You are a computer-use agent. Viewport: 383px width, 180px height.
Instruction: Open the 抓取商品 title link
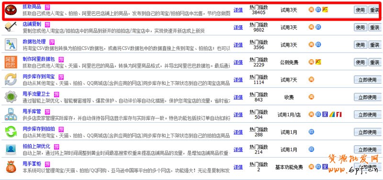click(x=32, y=7)
